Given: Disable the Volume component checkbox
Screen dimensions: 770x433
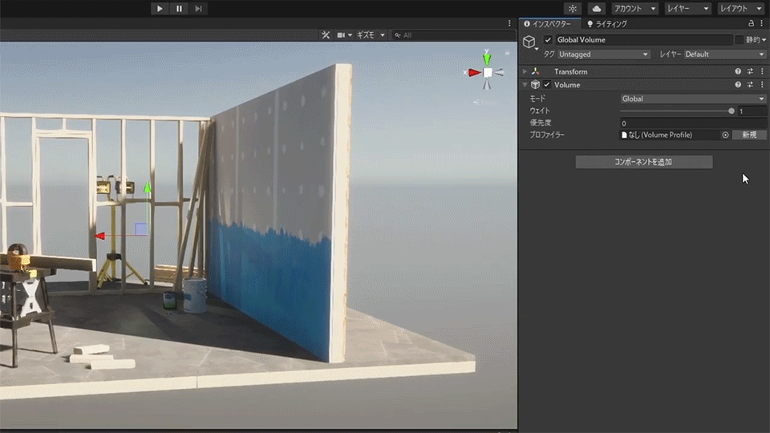Looking at the screenshot, I should coord(547,85).
